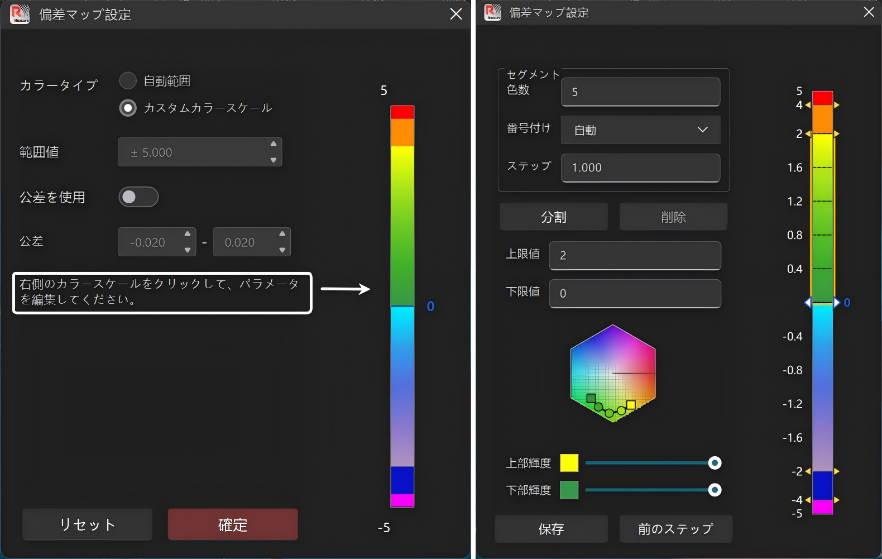Click the 削除 button
This screenshot has width=882, height=559.
click(x=673, y=217)
